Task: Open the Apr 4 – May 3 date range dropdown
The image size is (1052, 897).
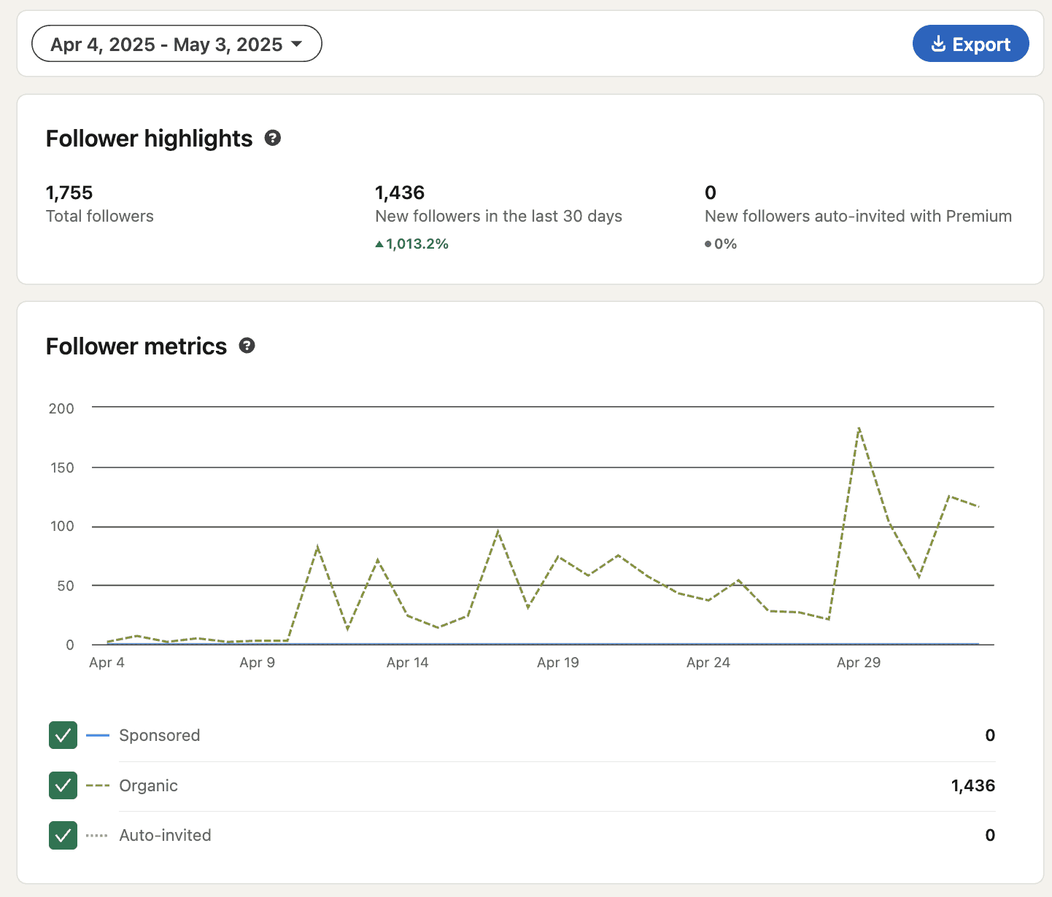Action: tap(177, 44)
